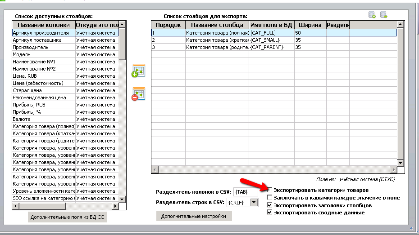This screenshot has height=235, width=419.
Task: Select 'Уровень вложенности кате' row
Action: [65, 191]
